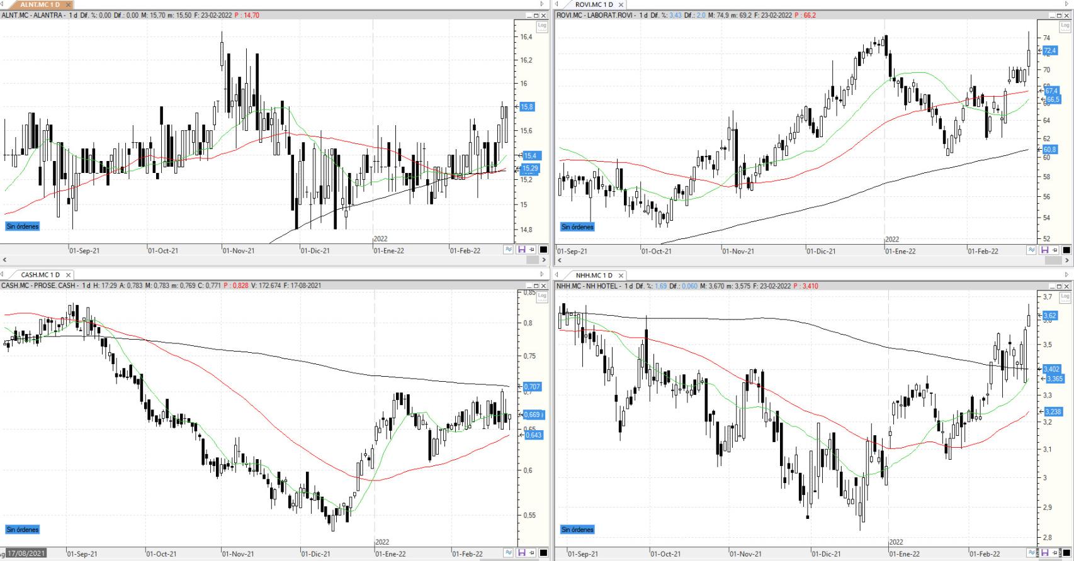Click 'Sin órdenes' label in CASH.MC chart
This screenshot has width=1074, height=561.
(23, 530)
